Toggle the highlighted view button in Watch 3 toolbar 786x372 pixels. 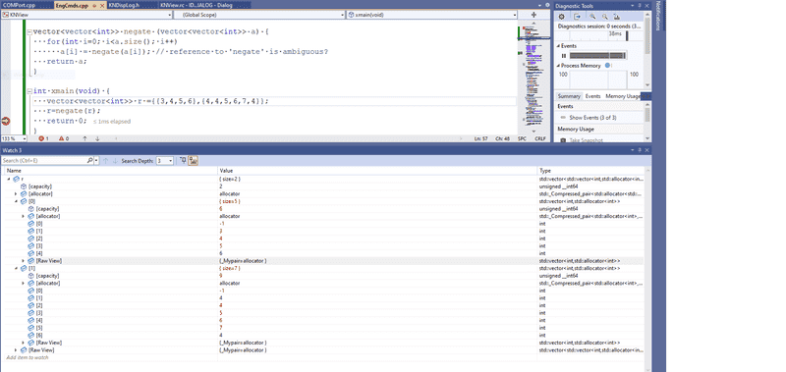point(194,161)
